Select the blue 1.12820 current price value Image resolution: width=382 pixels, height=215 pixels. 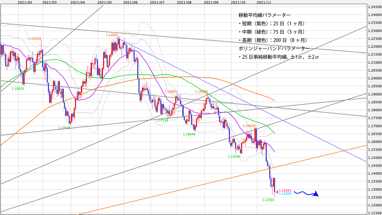[x=285, y=194]
